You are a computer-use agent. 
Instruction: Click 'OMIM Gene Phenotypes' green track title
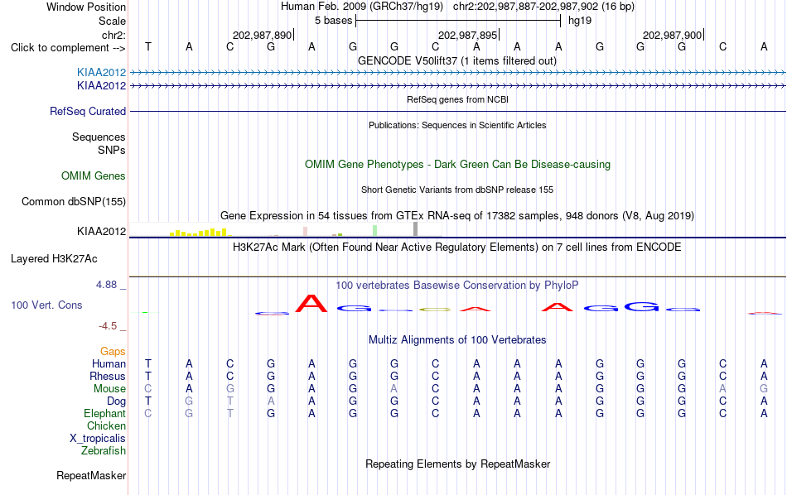(458, 165)
